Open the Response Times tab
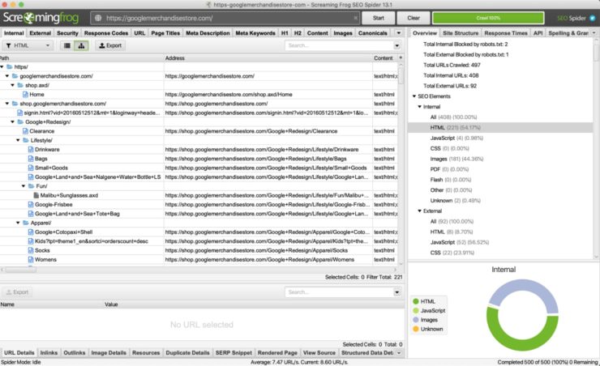600x366 pixels. click(506, 33)
